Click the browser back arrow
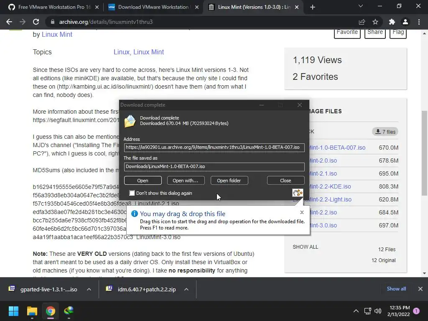Image resolution: width=428 pixels, height=321 pixels. coord(9,22)
